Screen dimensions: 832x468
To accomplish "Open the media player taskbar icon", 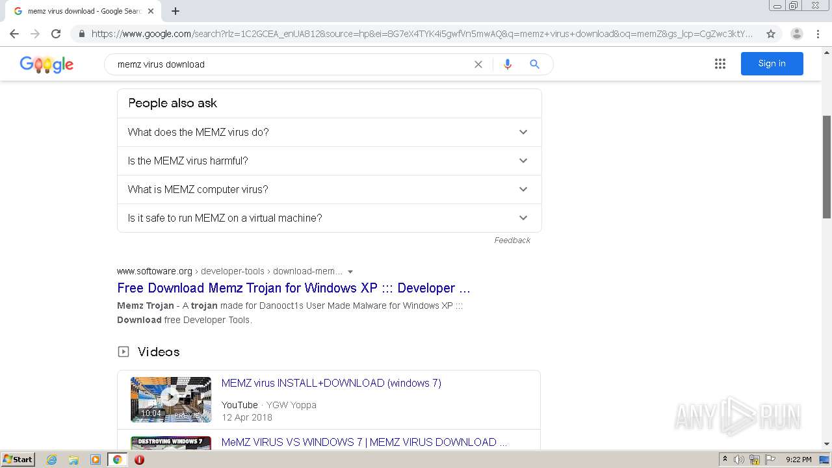I will pos(96,460).
